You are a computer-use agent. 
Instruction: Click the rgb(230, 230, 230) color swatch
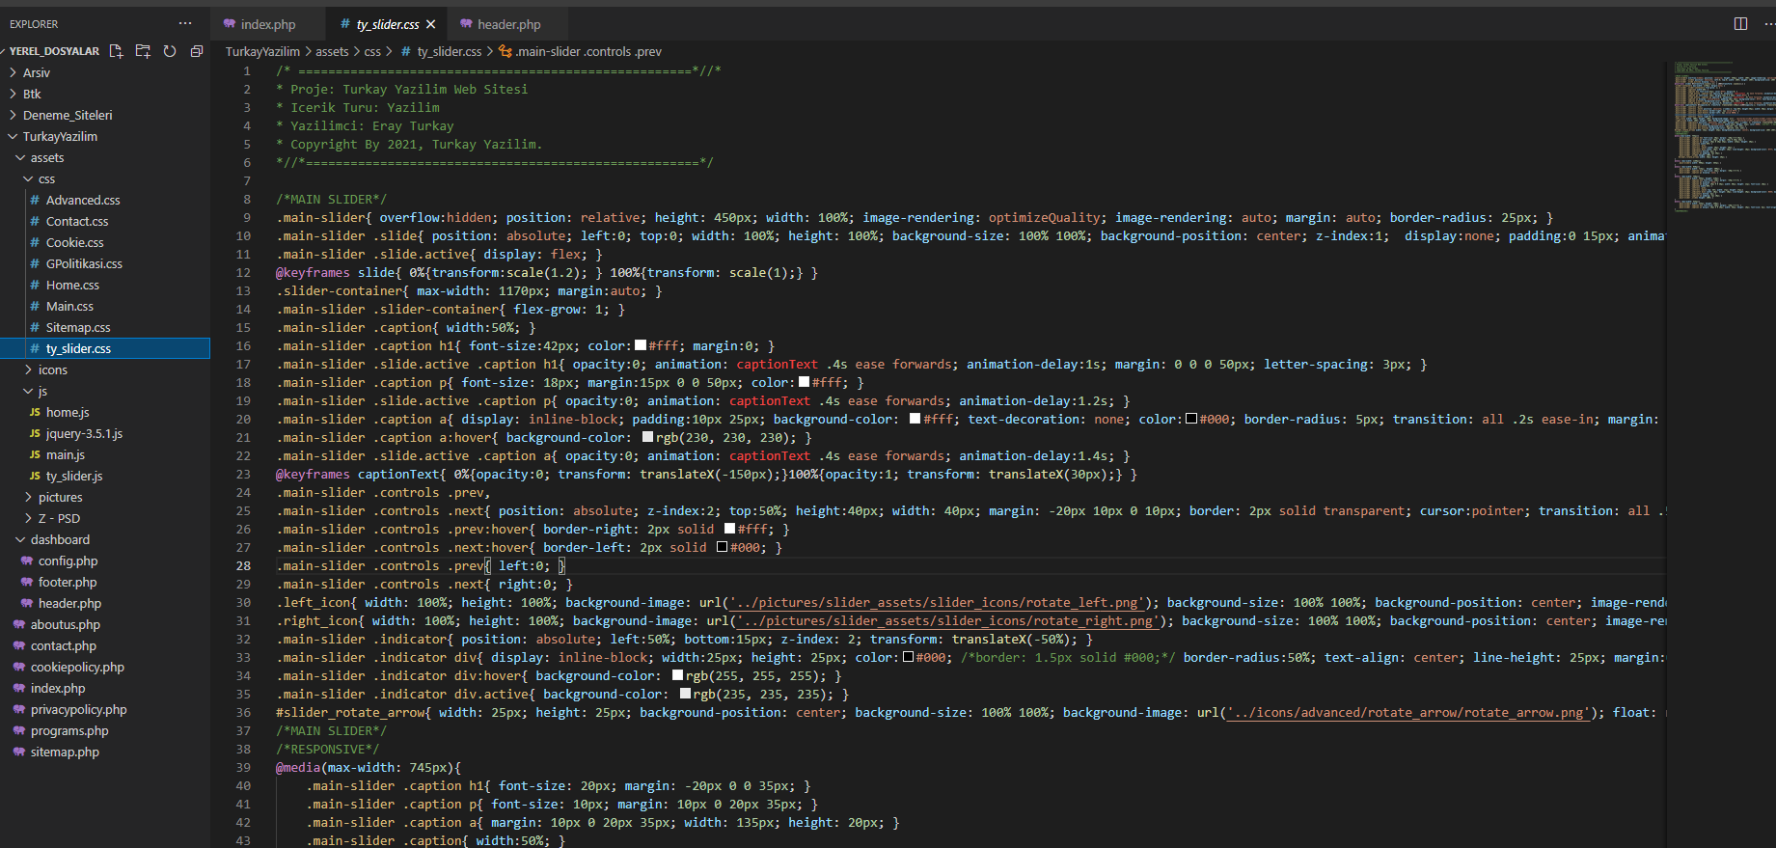647,437
